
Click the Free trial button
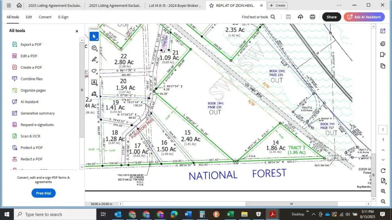[x=43, y=193]
